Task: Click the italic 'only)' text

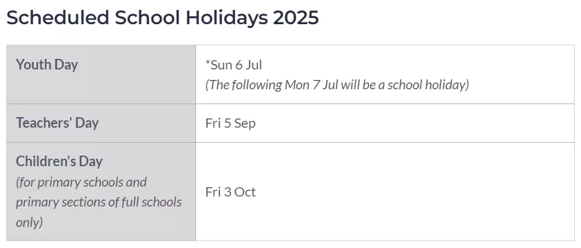Action: [29, 223]
